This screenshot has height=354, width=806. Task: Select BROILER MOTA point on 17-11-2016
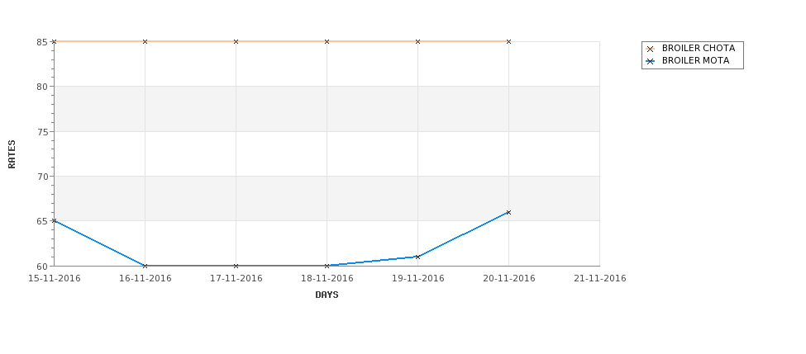tap(236, 266)
